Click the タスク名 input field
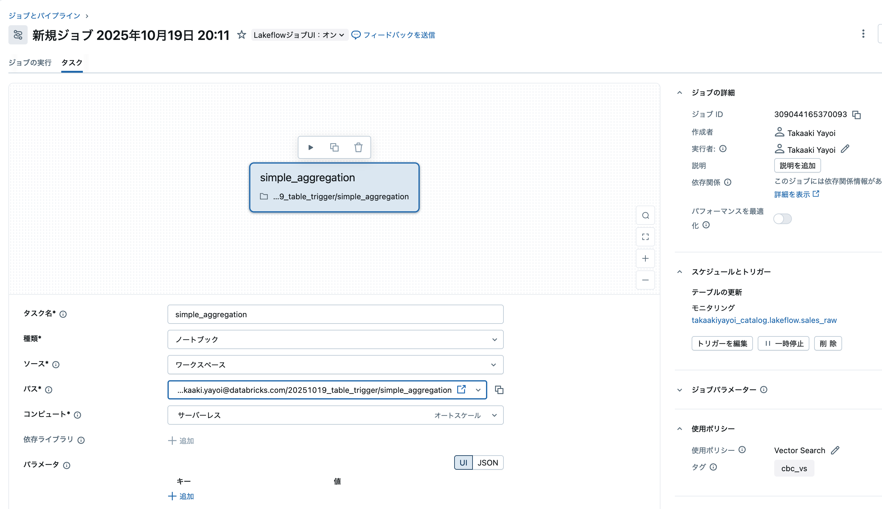 coord(335,314)
